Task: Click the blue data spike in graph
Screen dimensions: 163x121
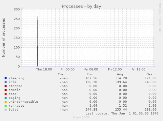Action: click(x=37, y=43)
